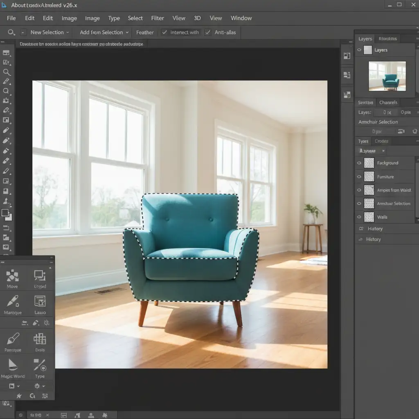Toggle the Anti-alias checkbox
This screenshot has width=419, height=419.
pos(207,32)
